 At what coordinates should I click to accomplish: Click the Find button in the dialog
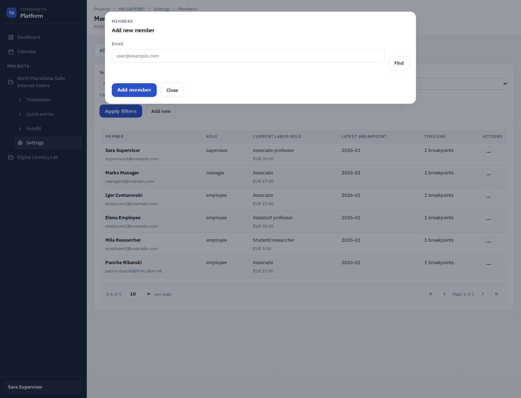click(399, 63)
